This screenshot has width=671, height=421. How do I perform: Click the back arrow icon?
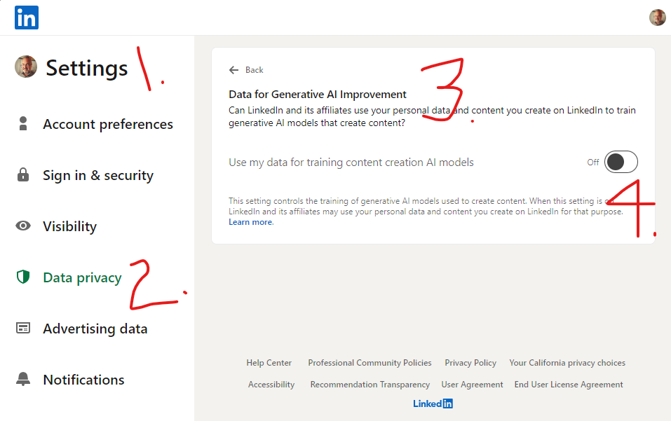[233, 70]
